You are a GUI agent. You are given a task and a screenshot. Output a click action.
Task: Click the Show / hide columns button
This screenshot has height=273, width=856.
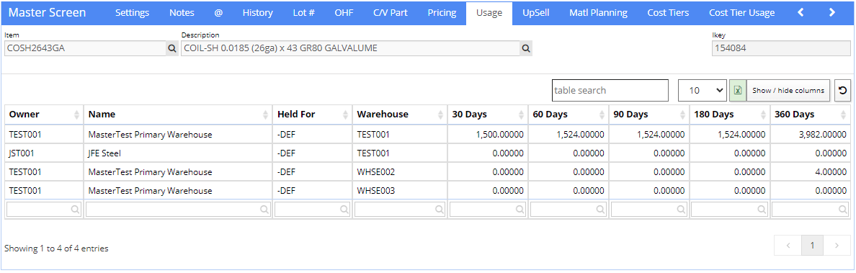[x=788, y=90]
